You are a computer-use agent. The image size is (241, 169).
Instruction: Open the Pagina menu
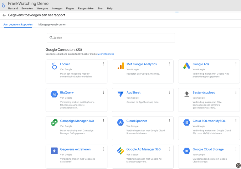[x=70, y=8]
